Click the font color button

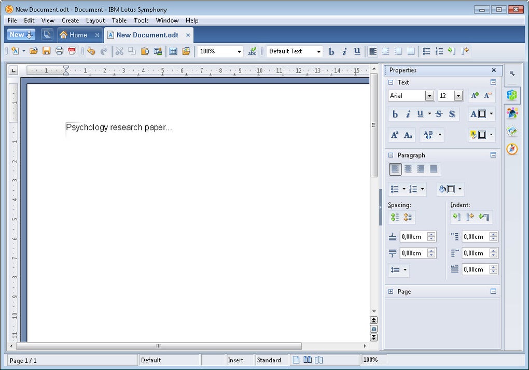coord(478,114)
